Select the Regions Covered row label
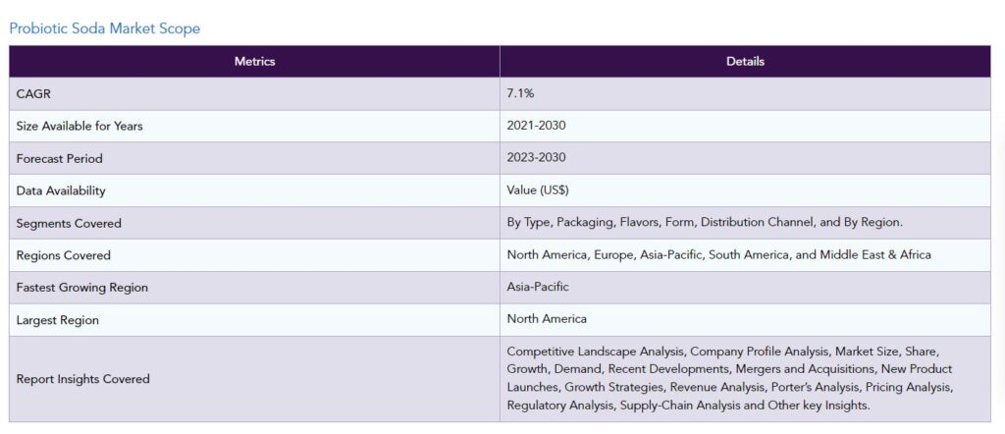This screenshot has height=434, width=1005. pos(64,255)
